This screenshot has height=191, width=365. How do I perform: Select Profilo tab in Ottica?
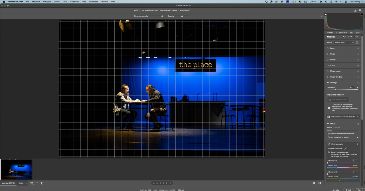(330, 128)
